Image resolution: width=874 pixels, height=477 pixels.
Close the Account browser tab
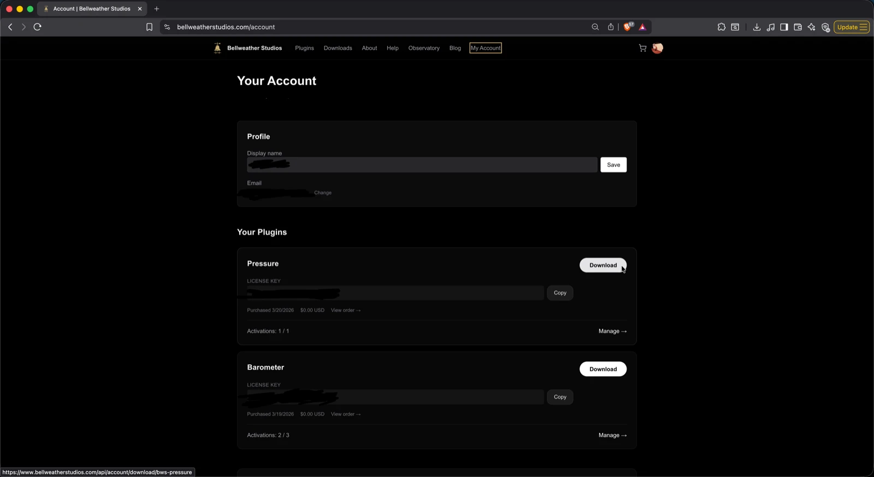coord(140,9)
